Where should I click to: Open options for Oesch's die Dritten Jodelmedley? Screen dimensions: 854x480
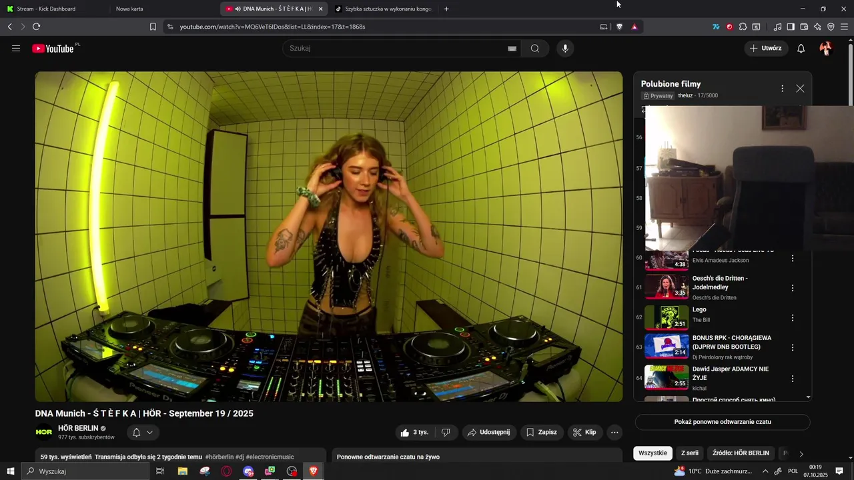[x=793, y=288]
